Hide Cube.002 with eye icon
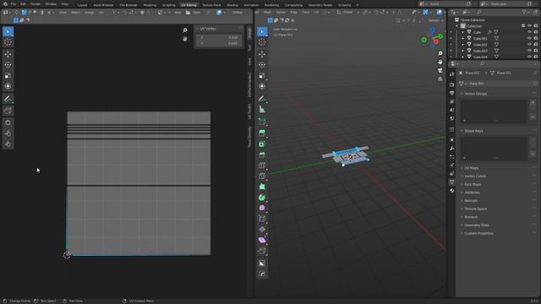Screen dimensions: 541x304 coord(529,45)
